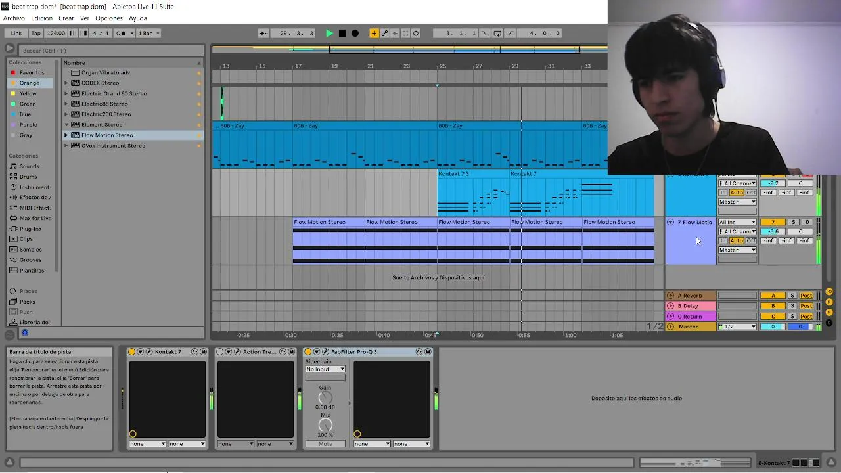Open the Sounds category
Viewport: 841px width, 473px height.
pos(29,166)
